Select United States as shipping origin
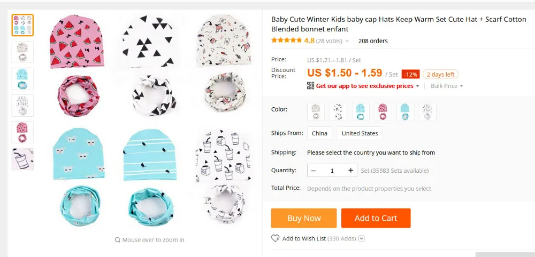This screenshot has width=535, height=257. [360, 133]
